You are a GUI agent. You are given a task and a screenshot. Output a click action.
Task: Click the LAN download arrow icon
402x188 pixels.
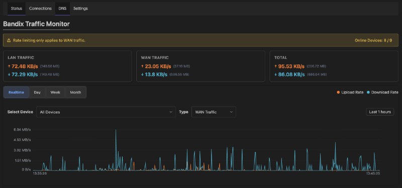pos(9,74)
